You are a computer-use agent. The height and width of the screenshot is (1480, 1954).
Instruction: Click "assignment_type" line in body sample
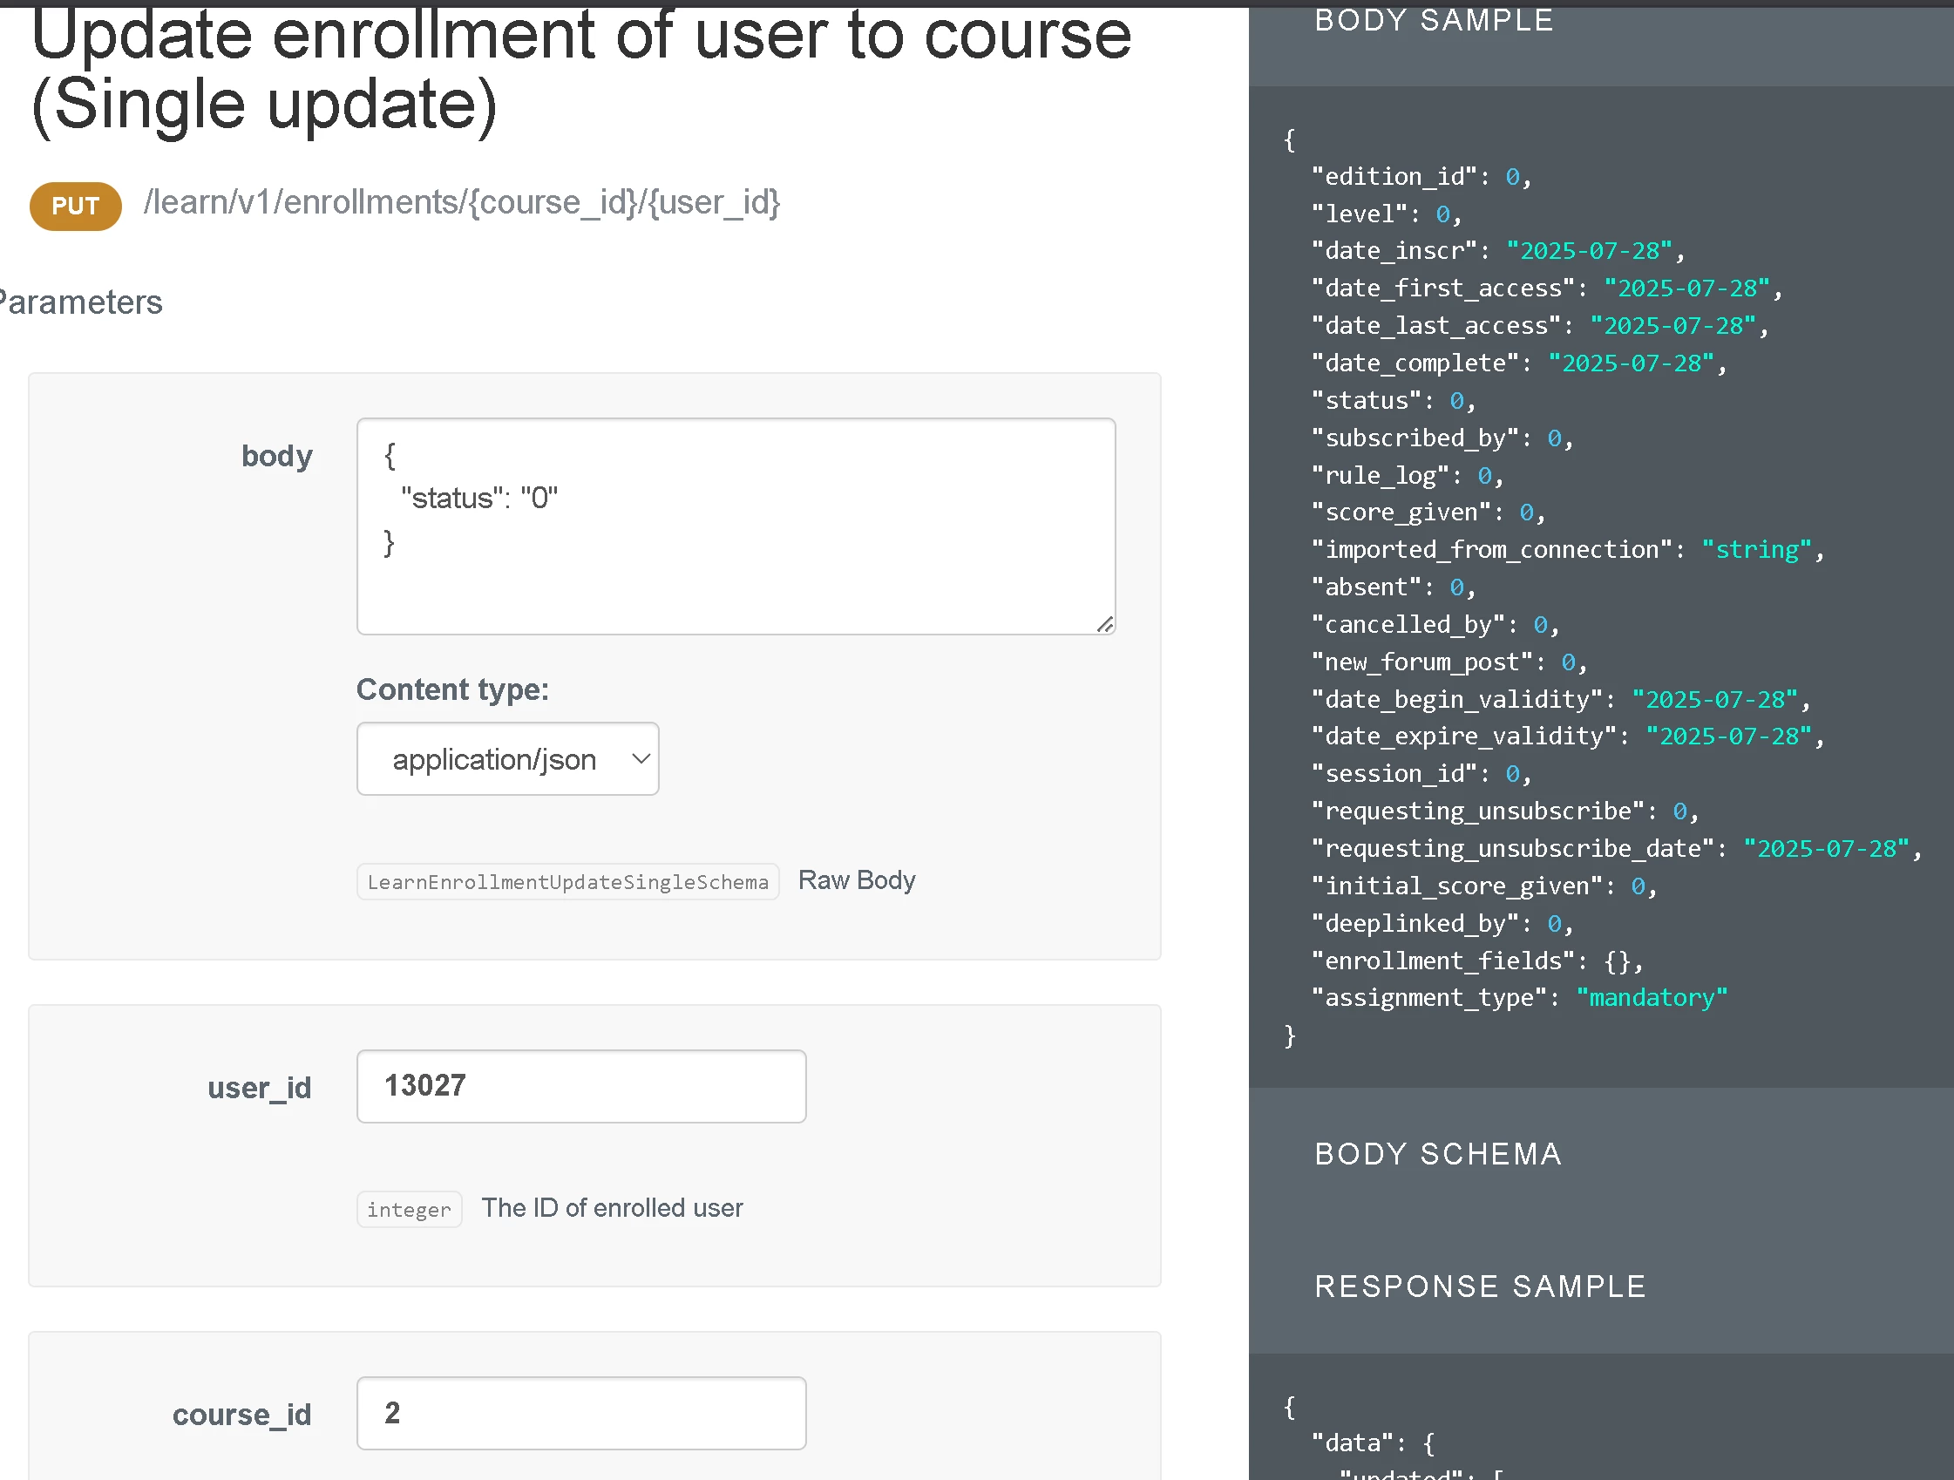pos(1517,998)
